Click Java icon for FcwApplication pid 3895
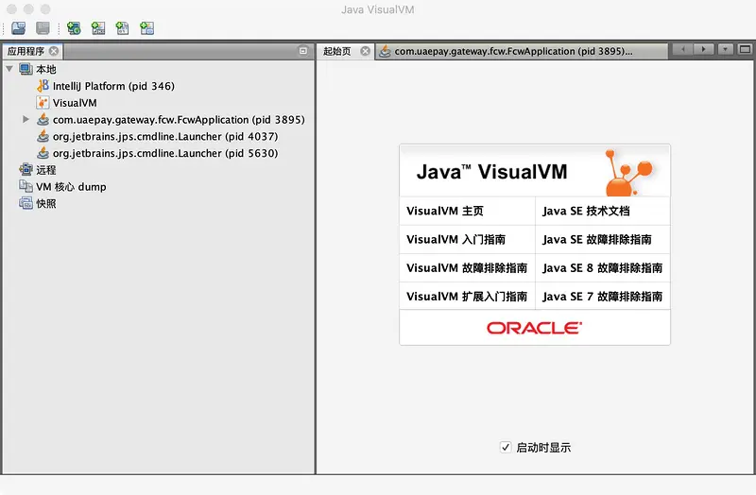Viewport: 756px width, 495px height. (x=43, y=119)
